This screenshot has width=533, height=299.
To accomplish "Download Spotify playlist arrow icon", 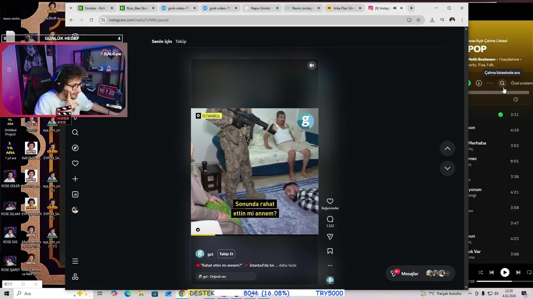I will click(x=479, y=83).
